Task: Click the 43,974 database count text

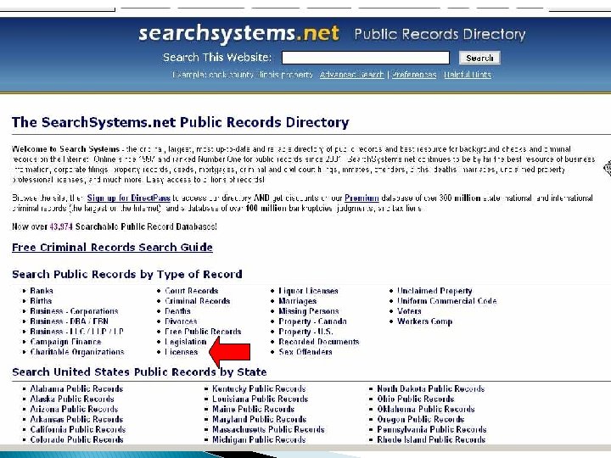Action: pos(61,226)
